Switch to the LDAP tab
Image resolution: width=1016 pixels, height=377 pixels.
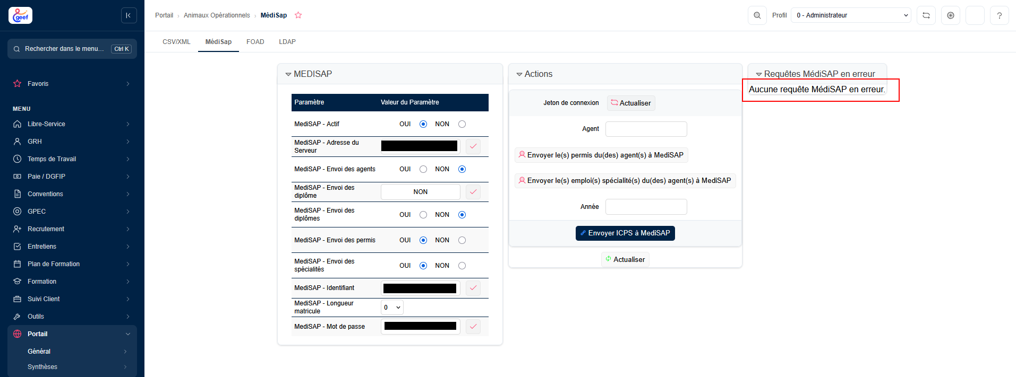(x=287, y=42)
